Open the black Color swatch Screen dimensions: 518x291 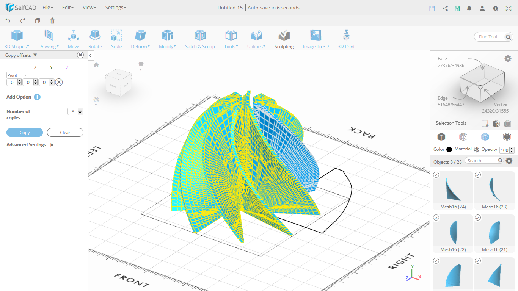(x=449, y=149)
